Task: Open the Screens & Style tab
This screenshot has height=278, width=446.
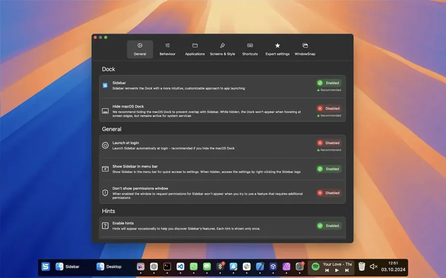Action: tap(223, 49)
